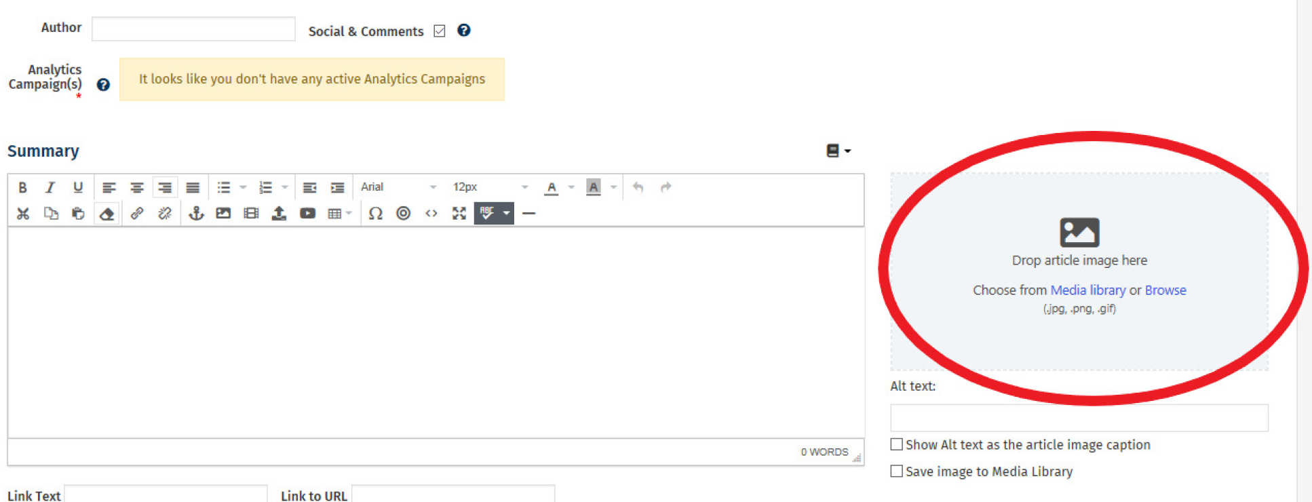Open the insert table dropdown
Viewport: 1312px width, 502px height.
pyautogui.click(x=340, y=214)
